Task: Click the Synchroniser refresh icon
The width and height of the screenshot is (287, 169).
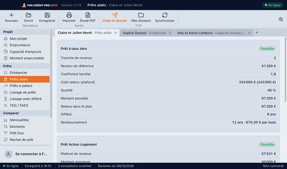Action: coord(165,15)
